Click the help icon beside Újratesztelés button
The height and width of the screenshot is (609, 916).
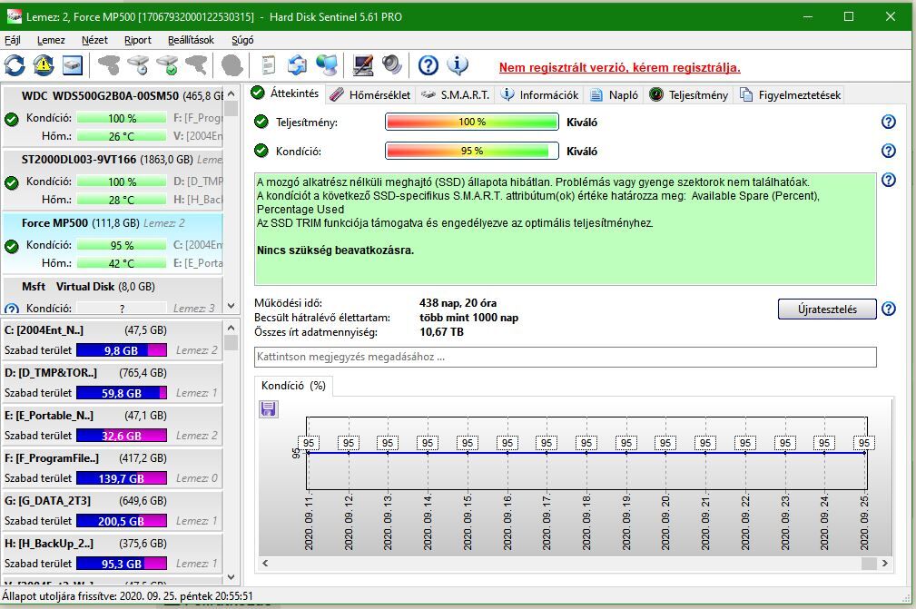tap(889, 309)
